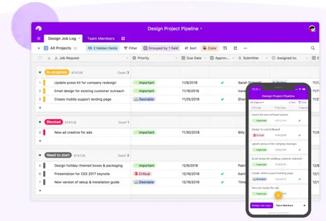Open the row height icon next to Color
The width and height of the screenshot is (326, 221).
click(226, 48)
